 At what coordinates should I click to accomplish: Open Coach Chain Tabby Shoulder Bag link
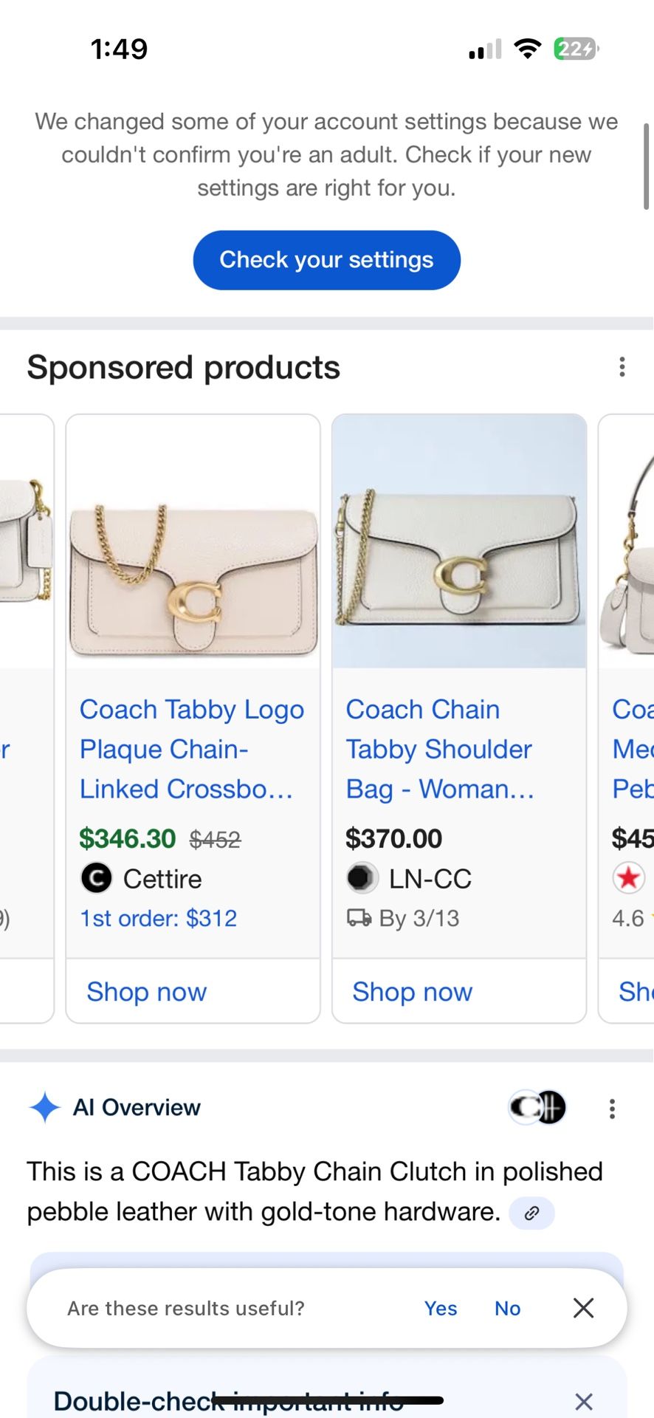pyautogui.click(x=439, y=749)
